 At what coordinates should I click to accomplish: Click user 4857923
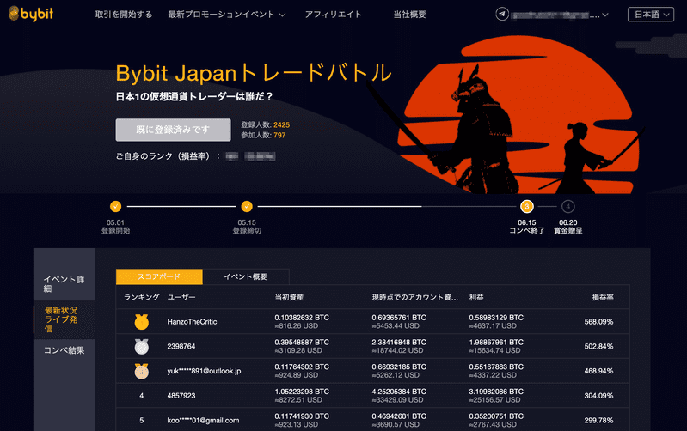pyautogui.click(x=181, y=396)
